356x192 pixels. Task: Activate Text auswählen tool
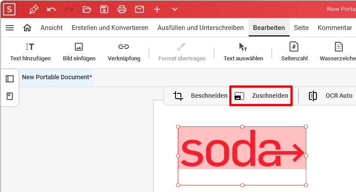click(243, 52)
